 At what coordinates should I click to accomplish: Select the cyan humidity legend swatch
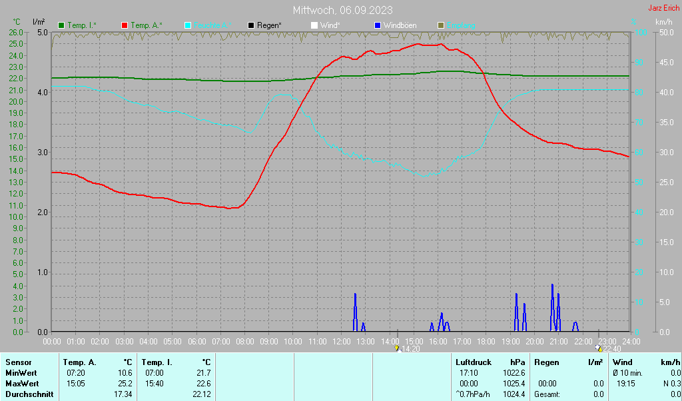188,25
